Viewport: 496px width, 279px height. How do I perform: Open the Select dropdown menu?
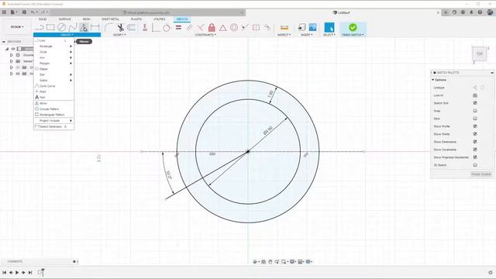coord(329,35)
